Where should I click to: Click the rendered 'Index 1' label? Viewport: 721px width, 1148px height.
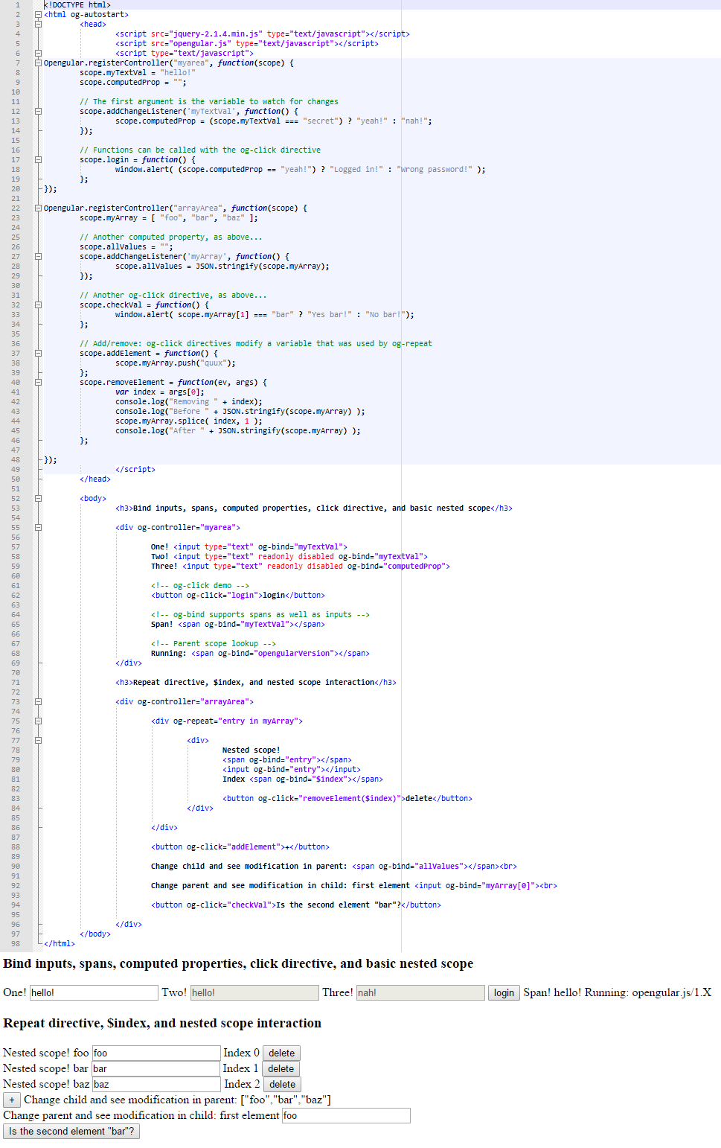(241, 1069)
